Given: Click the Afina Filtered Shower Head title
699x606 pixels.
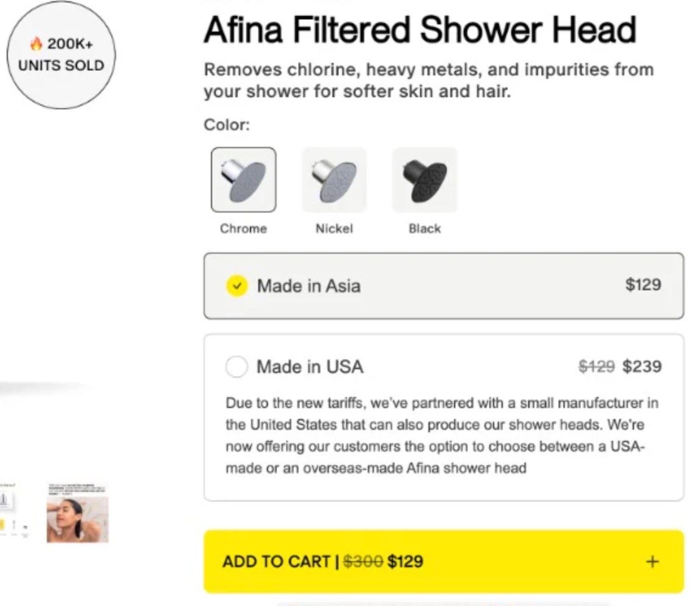Looking at the screenshot, I should coord(420,30).
